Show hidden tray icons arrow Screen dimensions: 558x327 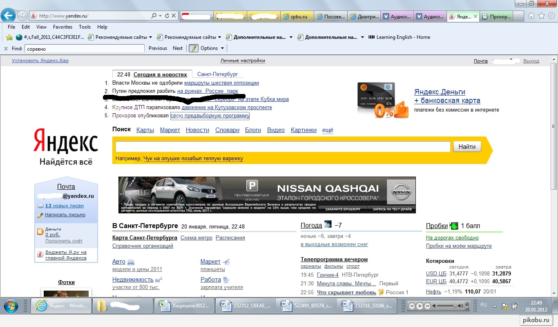pos(495,306)
